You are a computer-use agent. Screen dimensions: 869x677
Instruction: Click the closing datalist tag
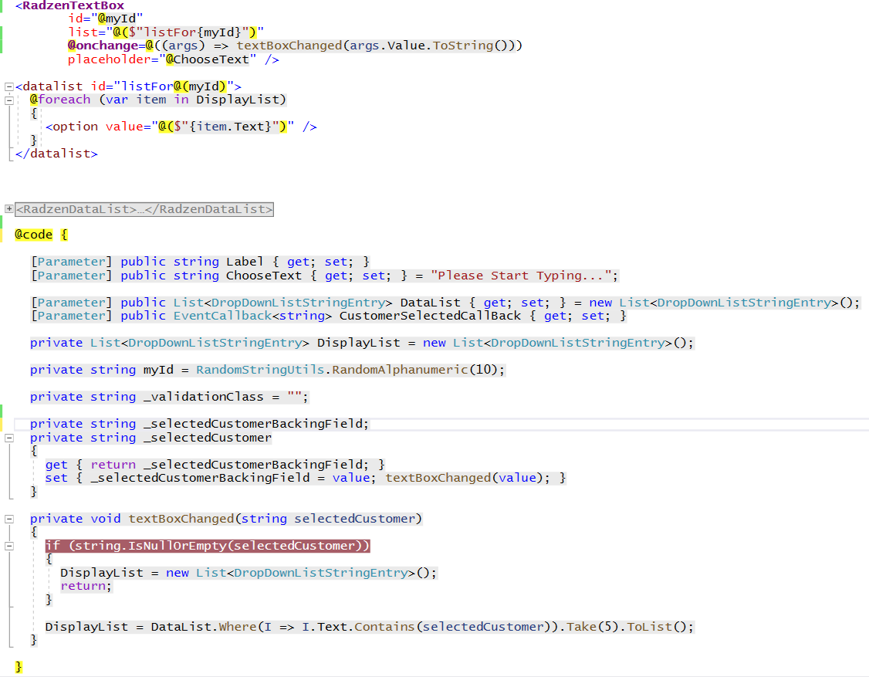(x=56, y=154)
